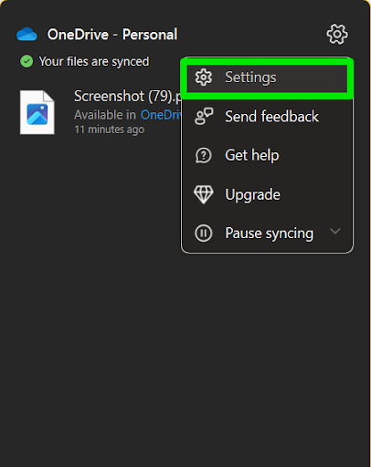Click the 11 minutes ago timestamp
Viewport: 371px width, 467px height.
tap(110, 130)
